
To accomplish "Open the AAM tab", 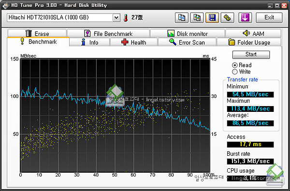I will click(x=253, y=33).
